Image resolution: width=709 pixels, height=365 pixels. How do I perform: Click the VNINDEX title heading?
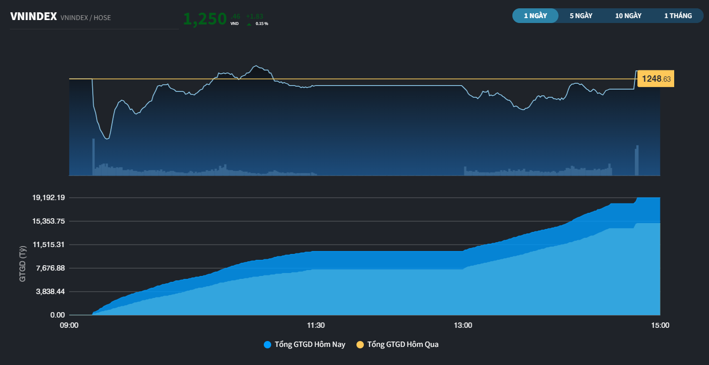point(34,17)
